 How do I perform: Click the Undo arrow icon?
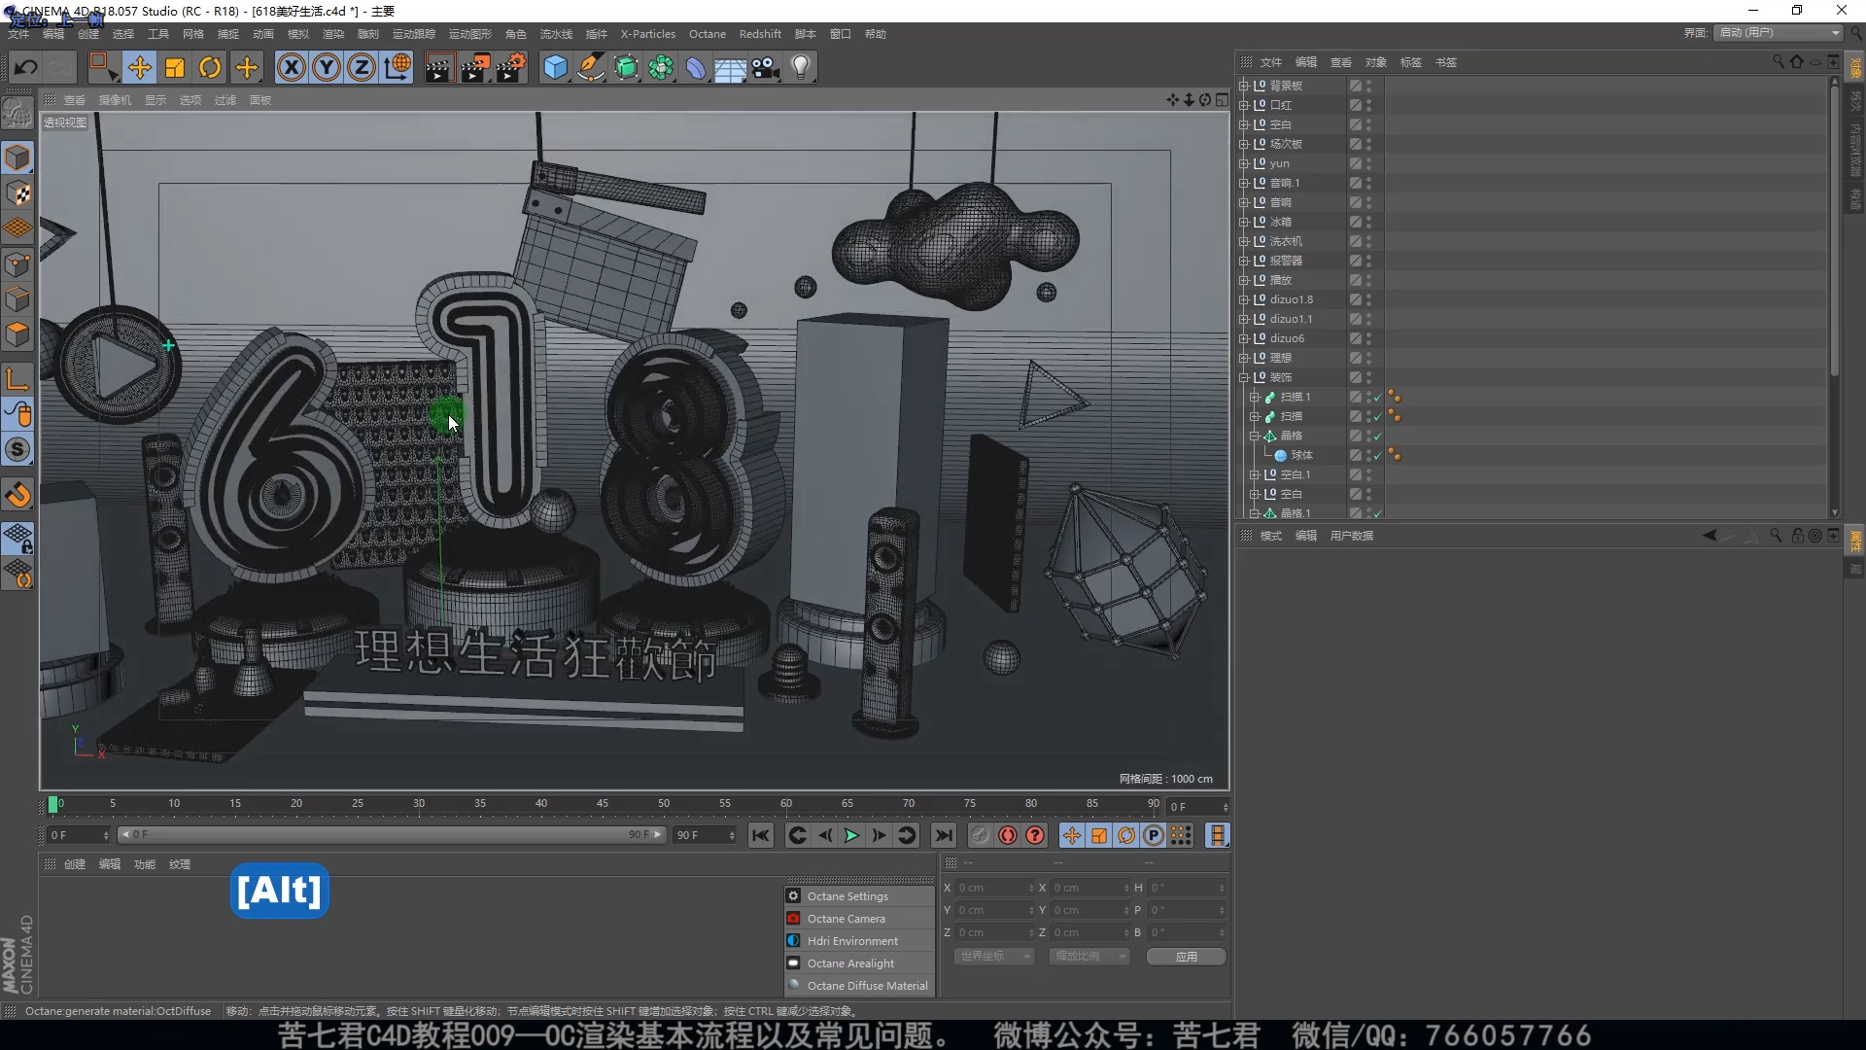click(26, 67)
